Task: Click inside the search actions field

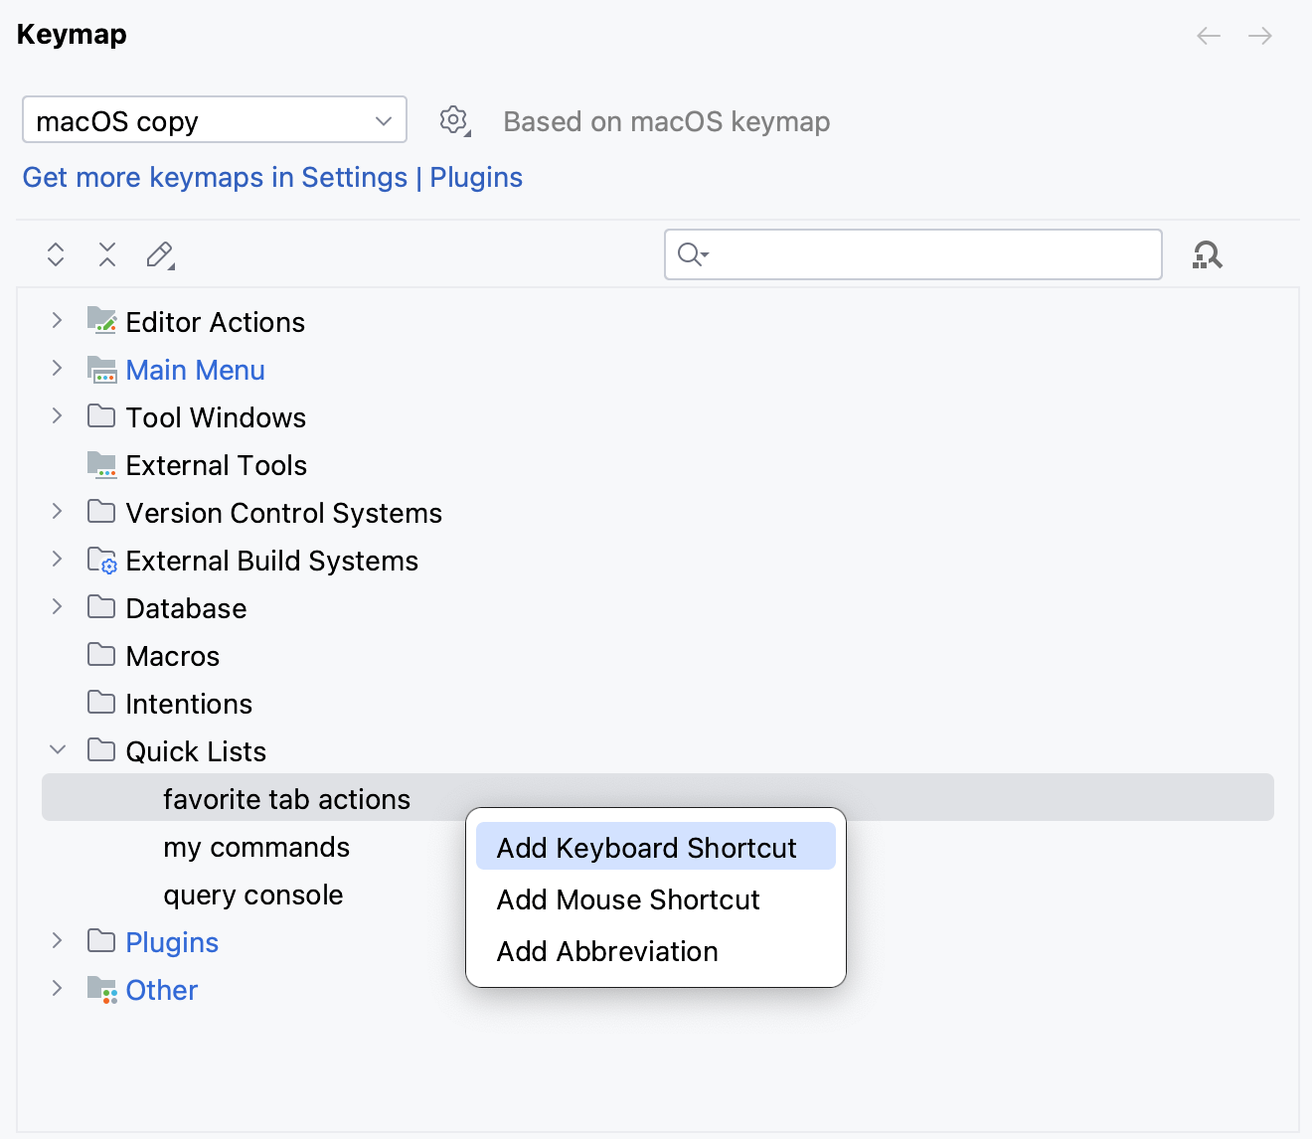Action: [912, 254]
